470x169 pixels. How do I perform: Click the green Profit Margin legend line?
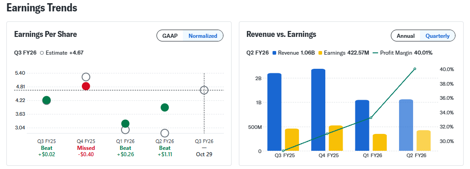click(x=375, y=53)
